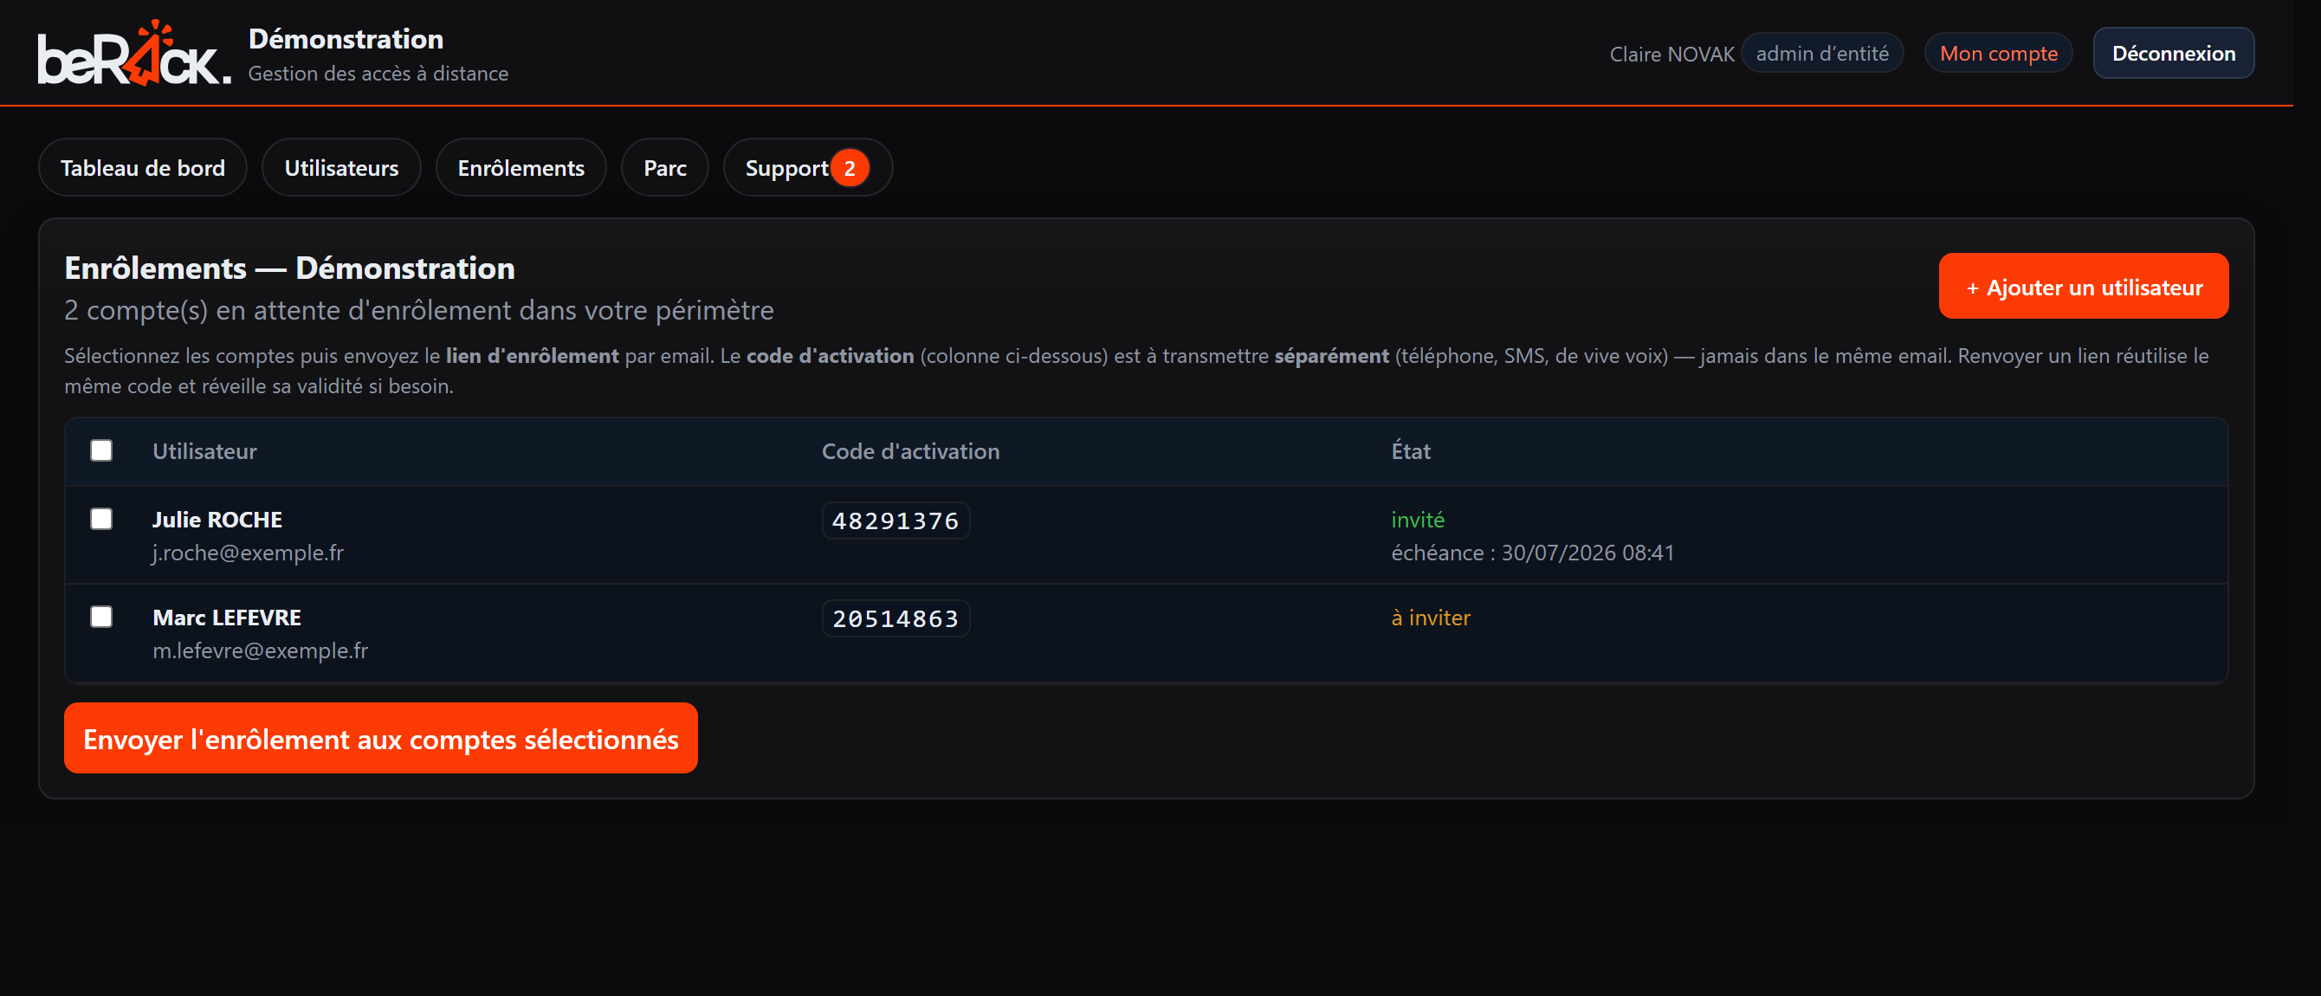
Task: Click the Code d'activation column header
Action: (x=910, y=450)
